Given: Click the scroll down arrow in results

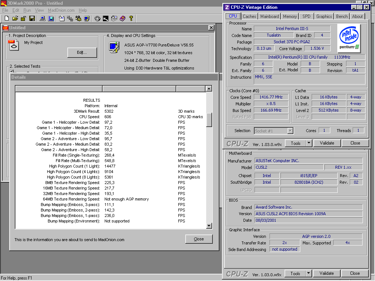Looking at the screenshot, I should [x=209, y=226].
